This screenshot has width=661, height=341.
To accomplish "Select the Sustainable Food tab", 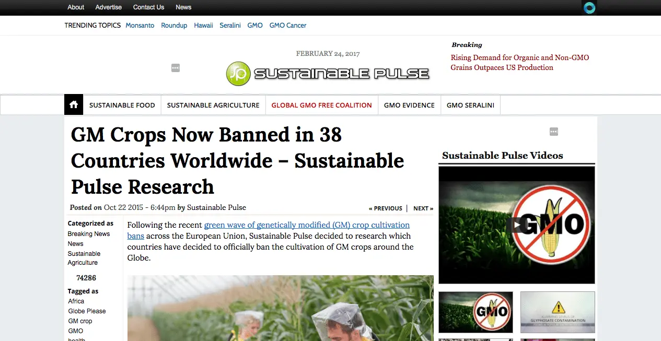I will [x=122, y=105].
